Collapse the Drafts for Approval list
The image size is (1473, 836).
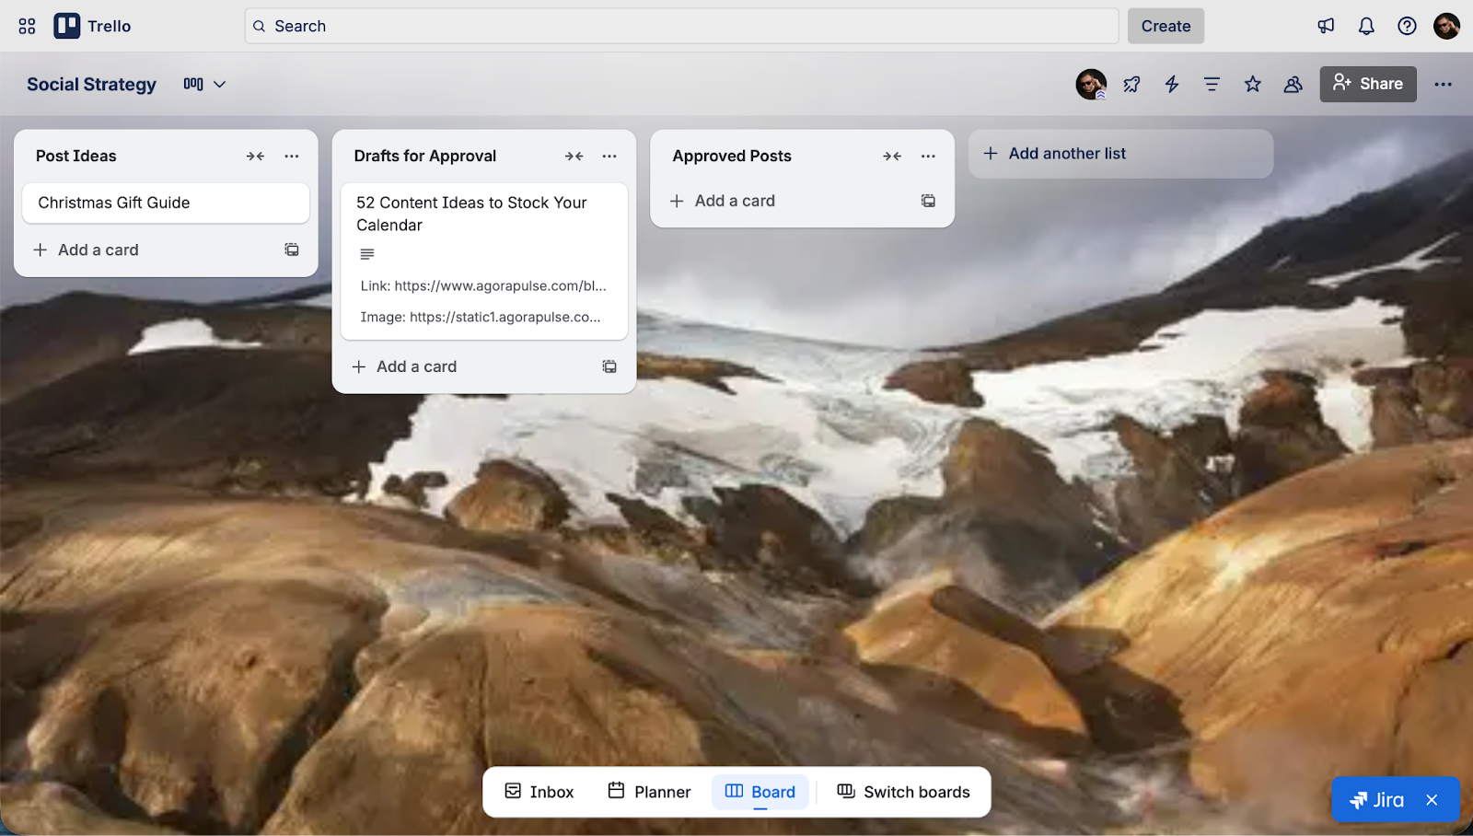[574, 156]
